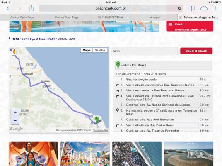This screenshot has height=166, width=222.
Task: Select step 6 rotatória Av. Torres de Melo
Action: point(163,112)
